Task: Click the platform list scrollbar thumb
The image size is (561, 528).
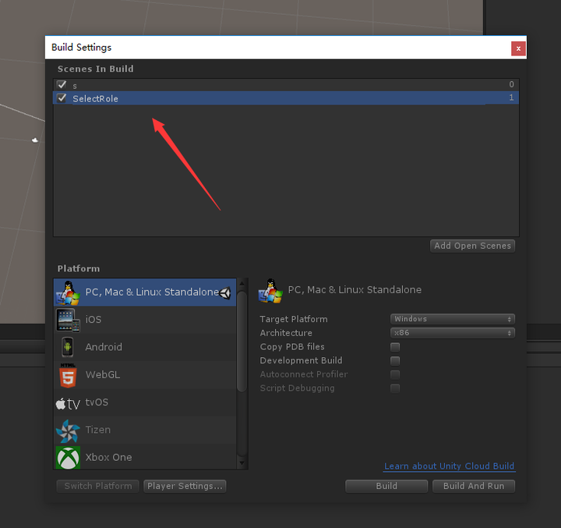Action: click(242, 341)
